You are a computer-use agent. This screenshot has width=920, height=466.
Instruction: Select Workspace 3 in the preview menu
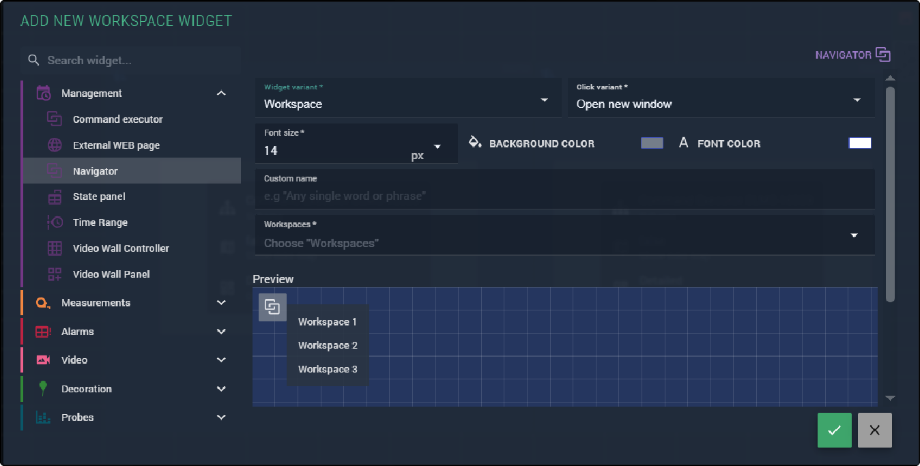(328, 369)
